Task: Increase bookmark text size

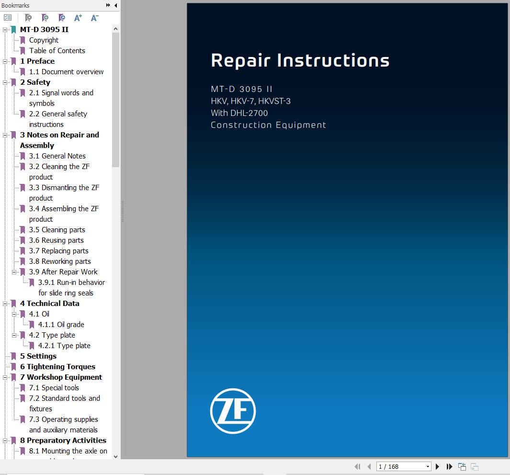Action: (78, 17)
